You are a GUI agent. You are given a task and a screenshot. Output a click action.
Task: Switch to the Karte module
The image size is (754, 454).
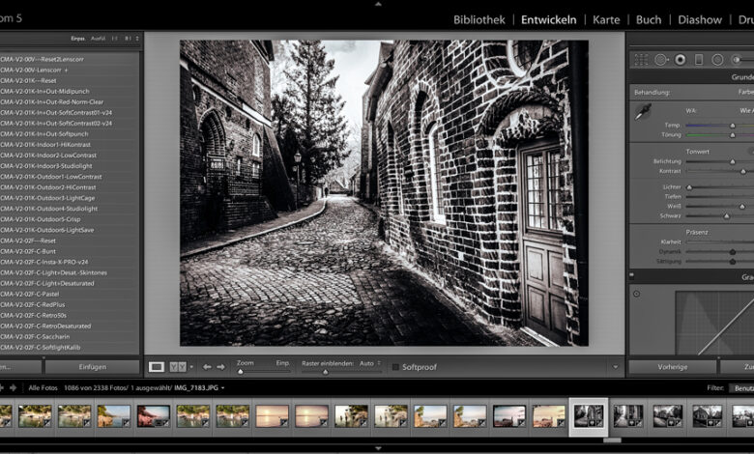[606, 19]
